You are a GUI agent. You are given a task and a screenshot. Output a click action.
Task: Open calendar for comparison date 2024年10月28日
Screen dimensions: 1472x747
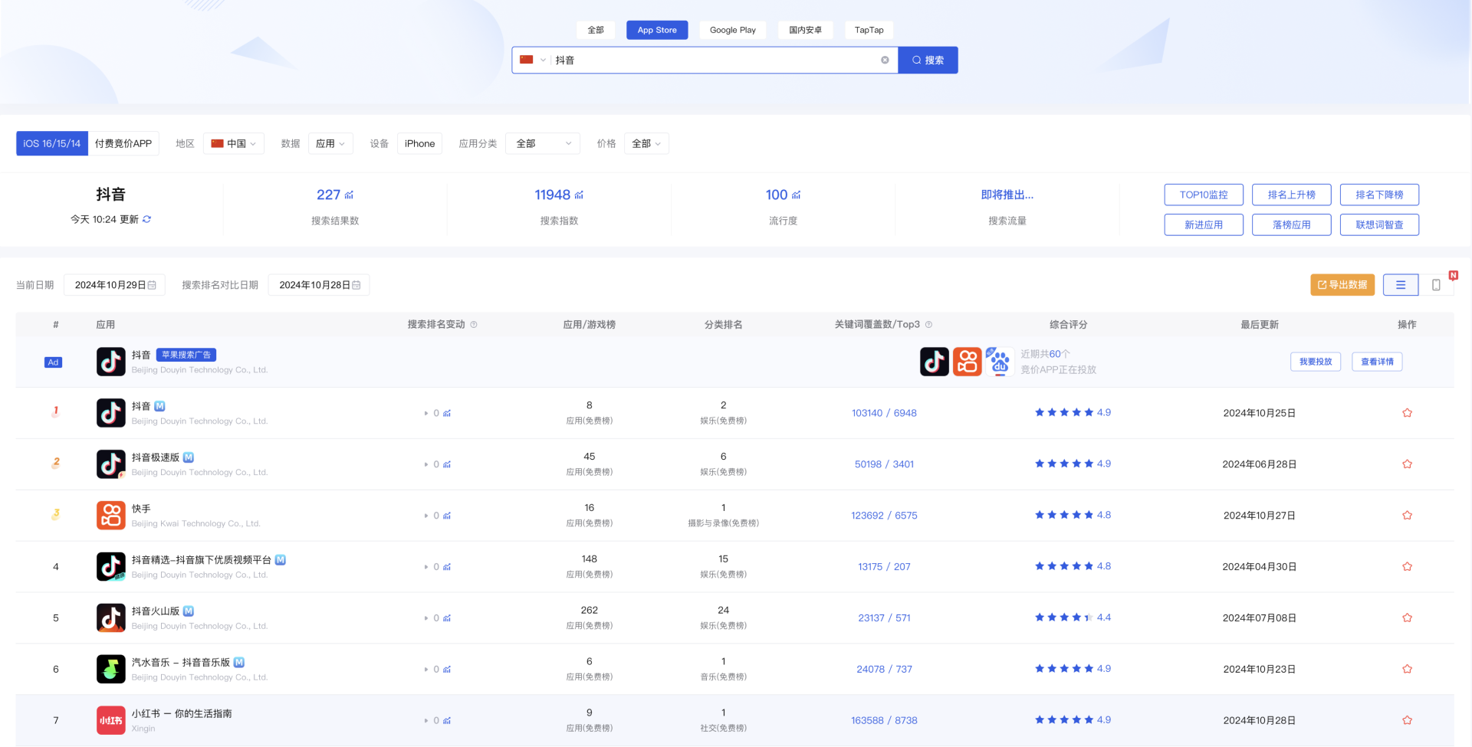(356, 285)
